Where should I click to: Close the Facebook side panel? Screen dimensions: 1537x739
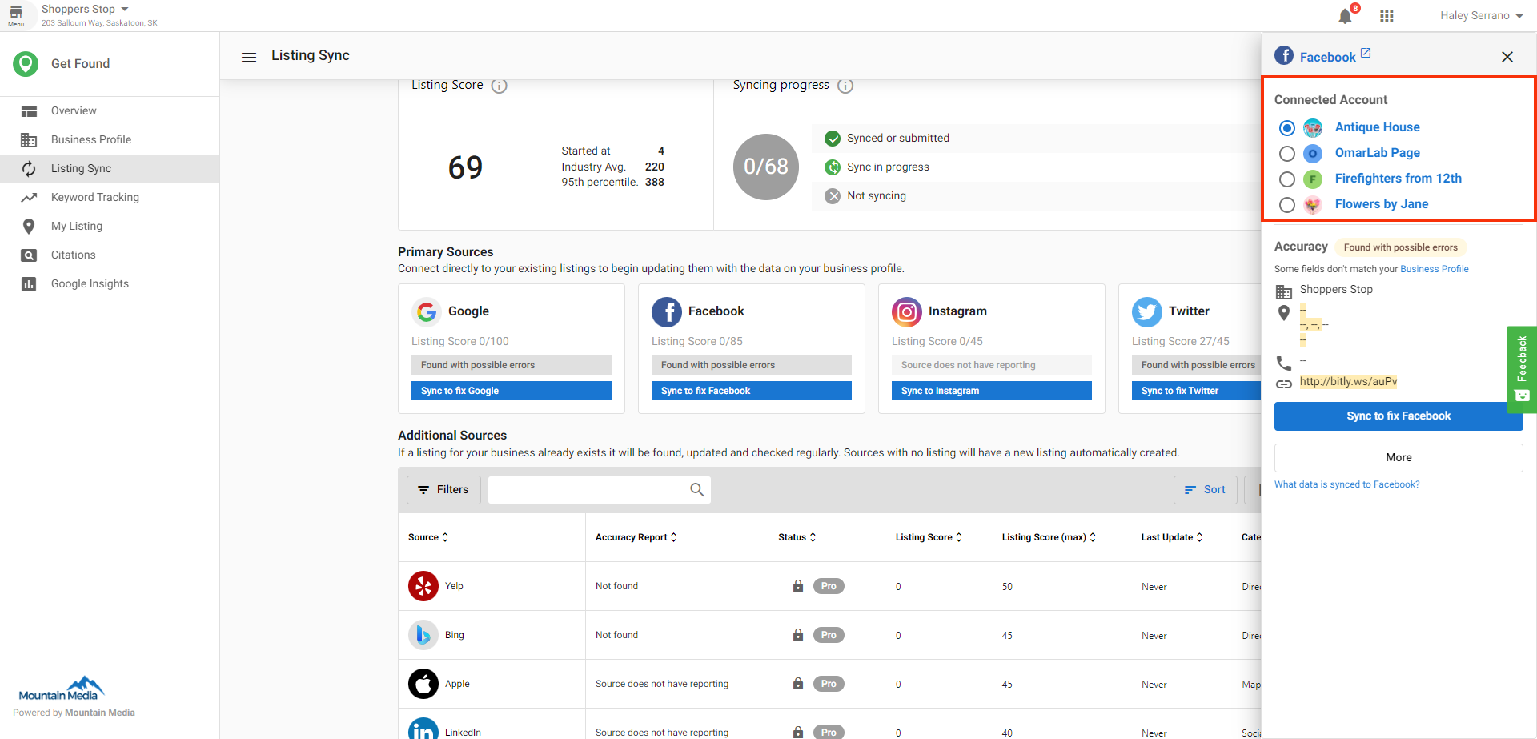[1507, 57]
